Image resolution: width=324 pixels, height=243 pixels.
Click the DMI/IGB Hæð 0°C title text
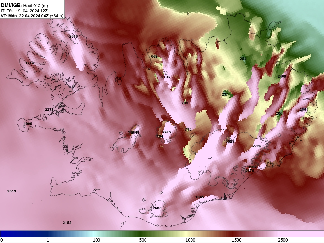click(24, 6)
